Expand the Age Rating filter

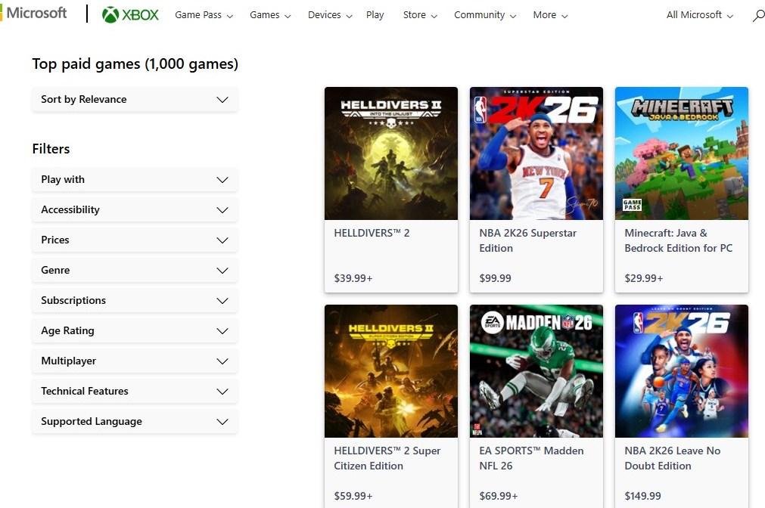135,330
